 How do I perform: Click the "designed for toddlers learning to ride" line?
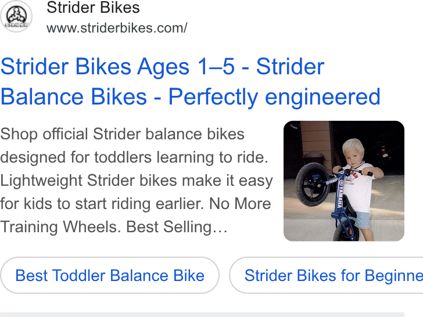point(134,157)
